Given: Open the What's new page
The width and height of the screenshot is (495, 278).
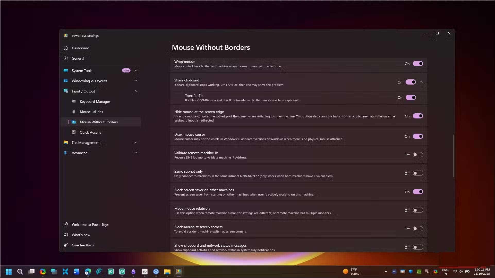Looking at the screenshot, I should point(81,235).
